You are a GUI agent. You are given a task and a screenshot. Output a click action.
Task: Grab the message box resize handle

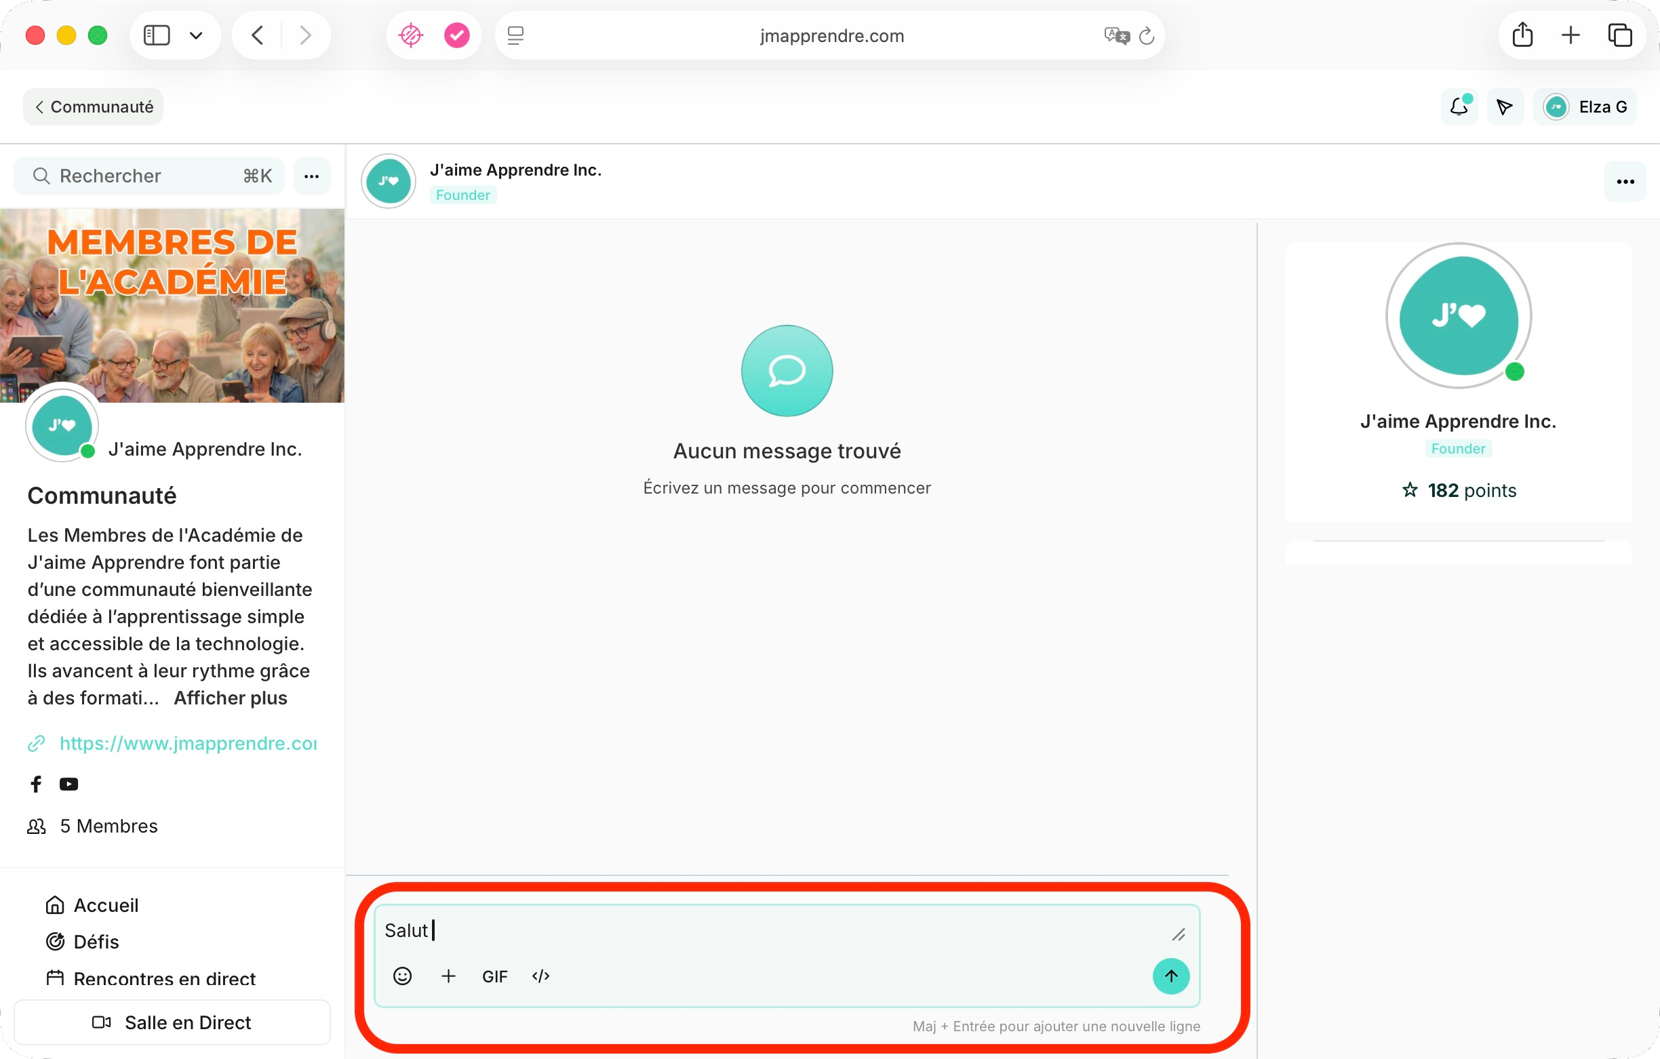click(x=1178, y=935)
